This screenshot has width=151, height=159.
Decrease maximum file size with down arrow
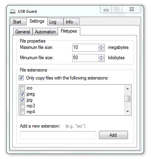101,49
